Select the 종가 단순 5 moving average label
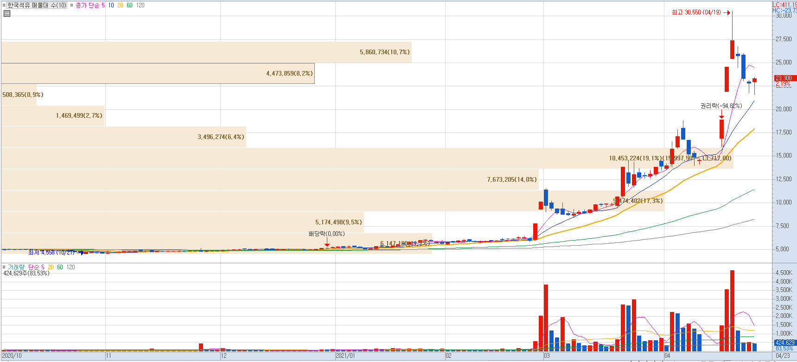 pos(90,6)
